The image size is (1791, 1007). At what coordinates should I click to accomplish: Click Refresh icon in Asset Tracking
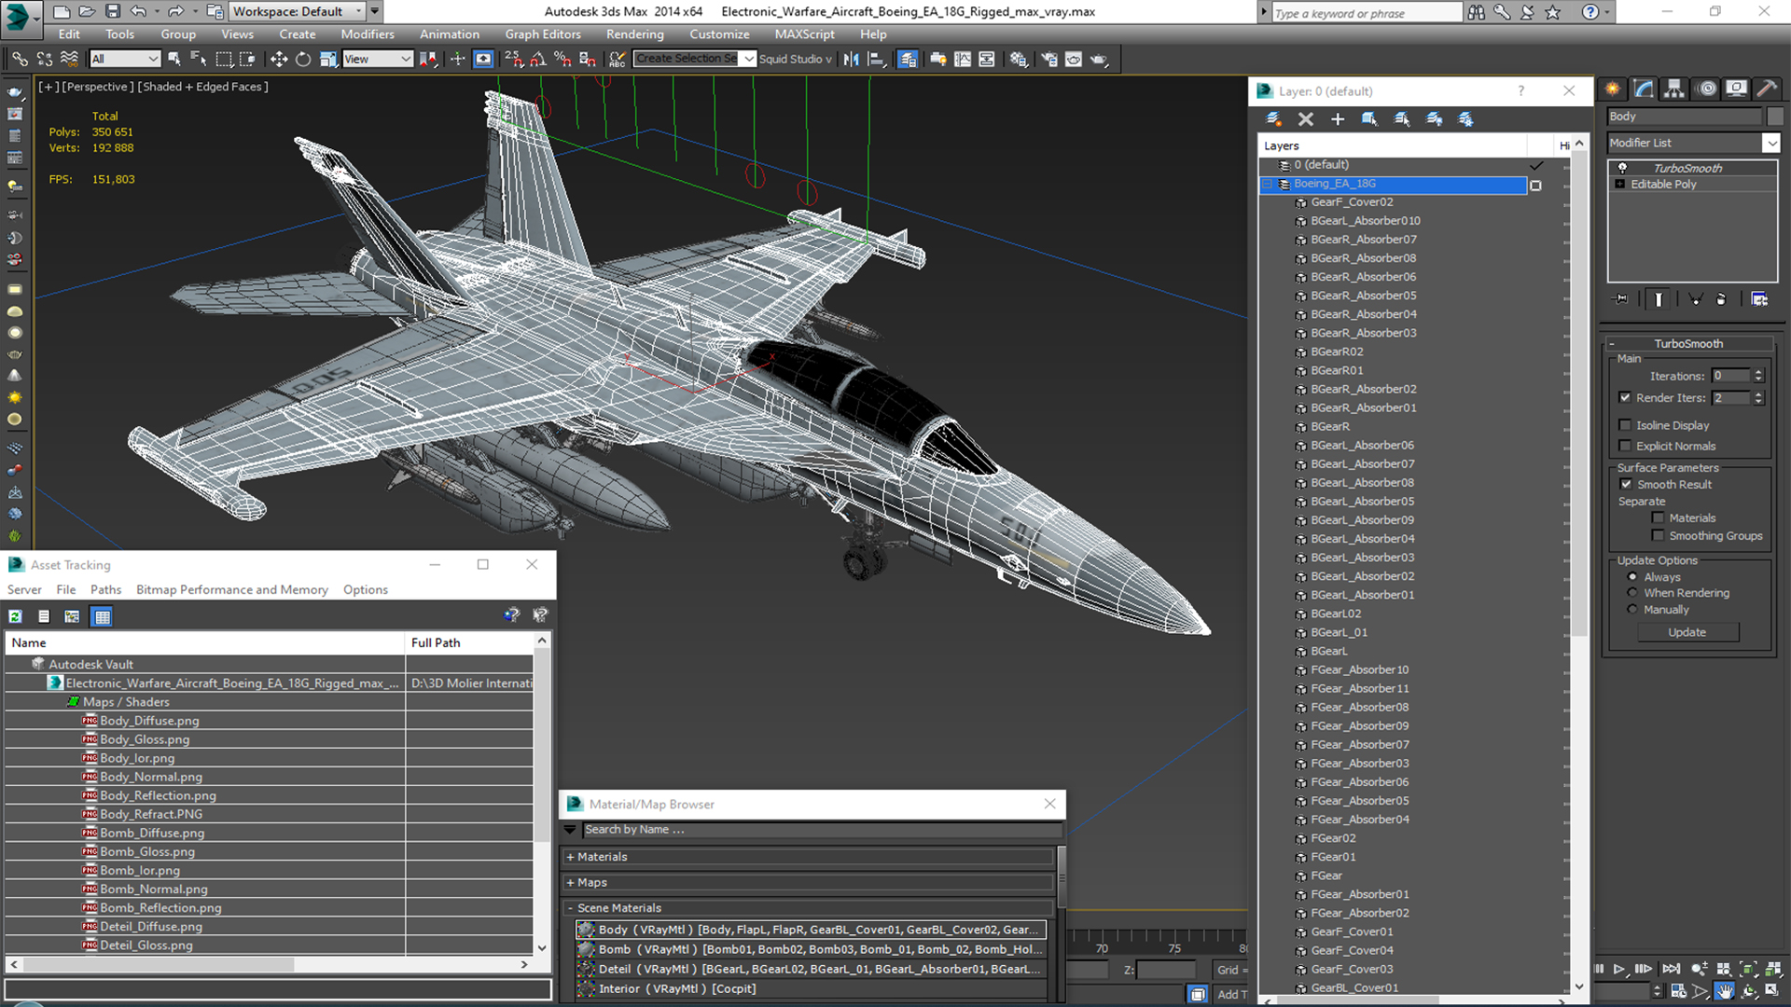16,616
